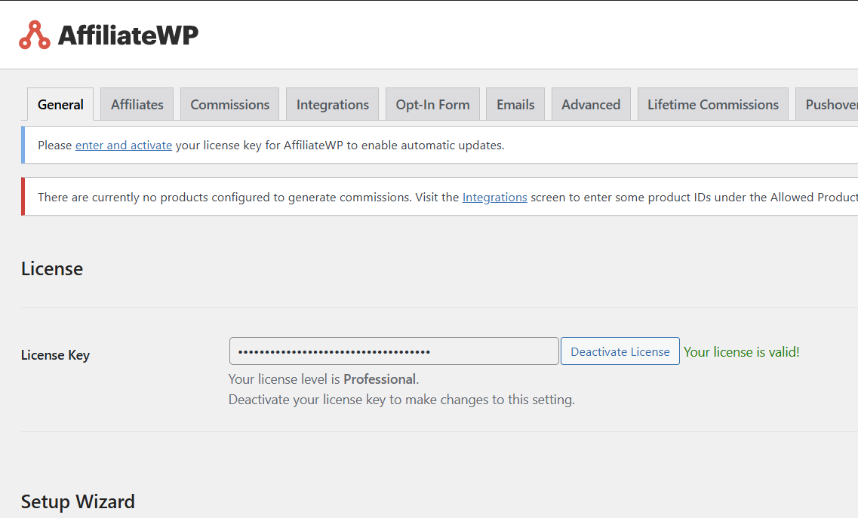
Task: Click the 'Setup Wizard' heading
Action: point(78,501)
